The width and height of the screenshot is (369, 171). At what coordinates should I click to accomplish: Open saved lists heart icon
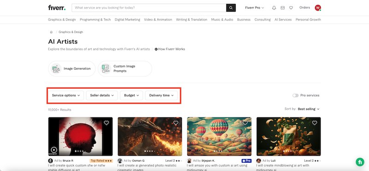pyautogui.click(x=291, y=8)
